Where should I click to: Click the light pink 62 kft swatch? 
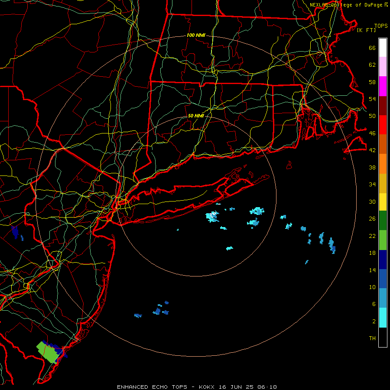383,66
